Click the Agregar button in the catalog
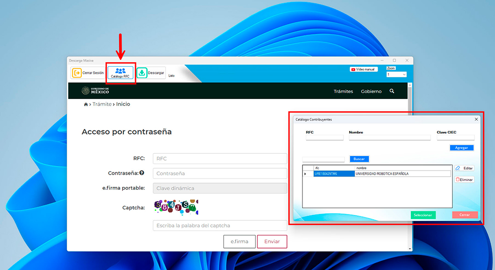Screen dimensions: 495x270 [x=461, y=148]
